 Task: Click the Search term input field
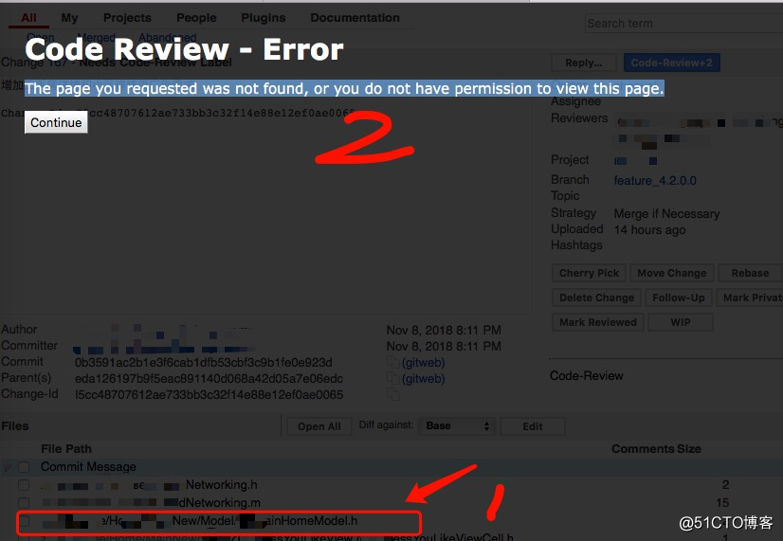(x=683, y=24)
